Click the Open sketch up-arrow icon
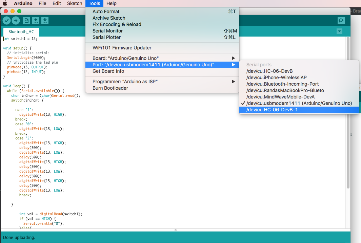This screenshot has width=361, height=243. (36, 21)
